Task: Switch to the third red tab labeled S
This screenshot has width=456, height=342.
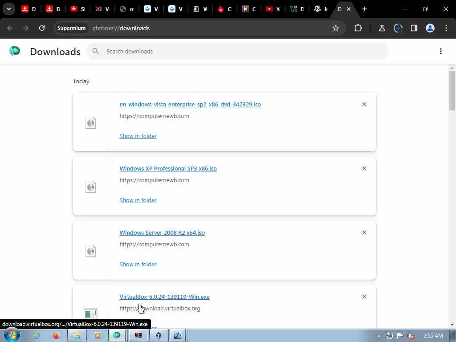Action: tap(77, 9)
